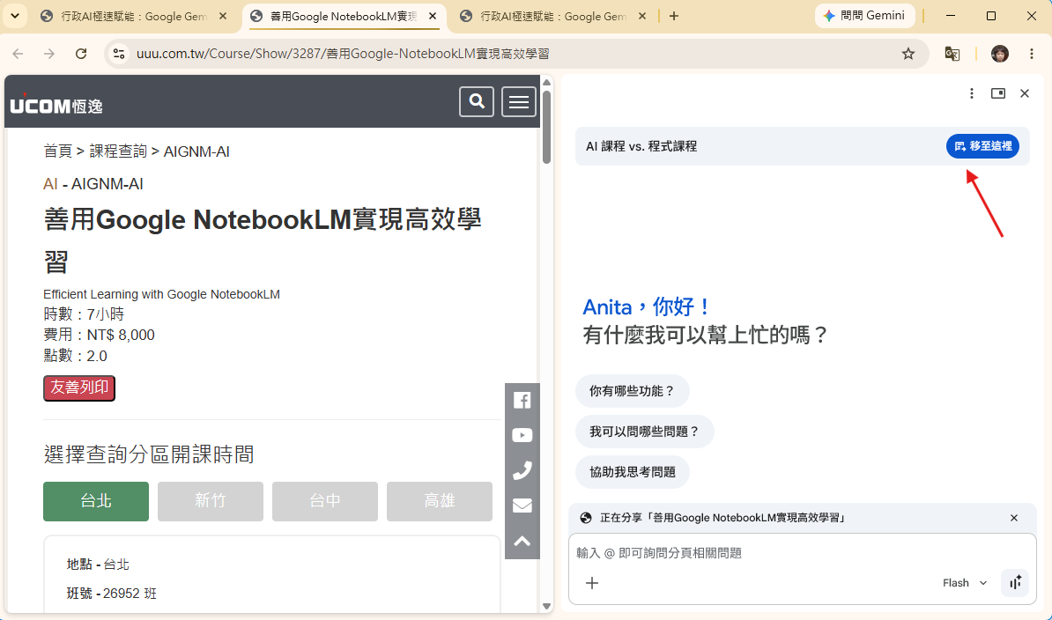The width and height of the screenshot is (1052, 620).
Task: Select the 台北 region button
Action: 96,501
